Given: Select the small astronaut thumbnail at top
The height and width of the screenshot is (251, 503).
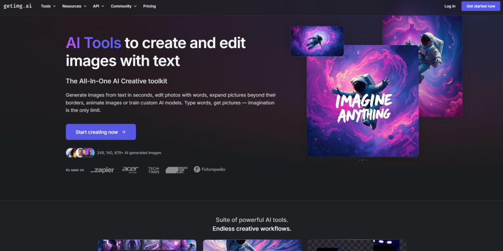Looking at the screenshot, I should (x=317, y=41).
